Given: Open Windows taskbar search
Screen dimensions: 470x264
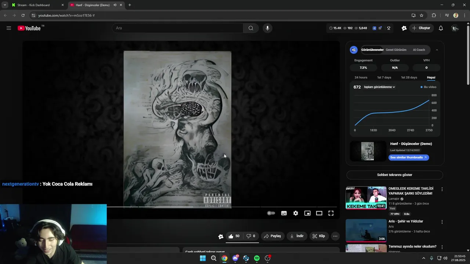Looking at the screenshot, I should 213,258.
